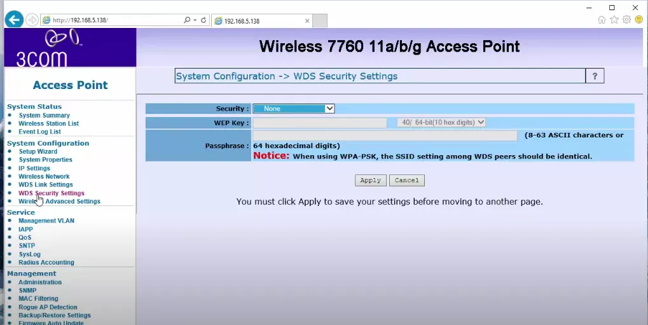Click the browser forward arrow button
648x325 pixels.
tap(32, 20)
